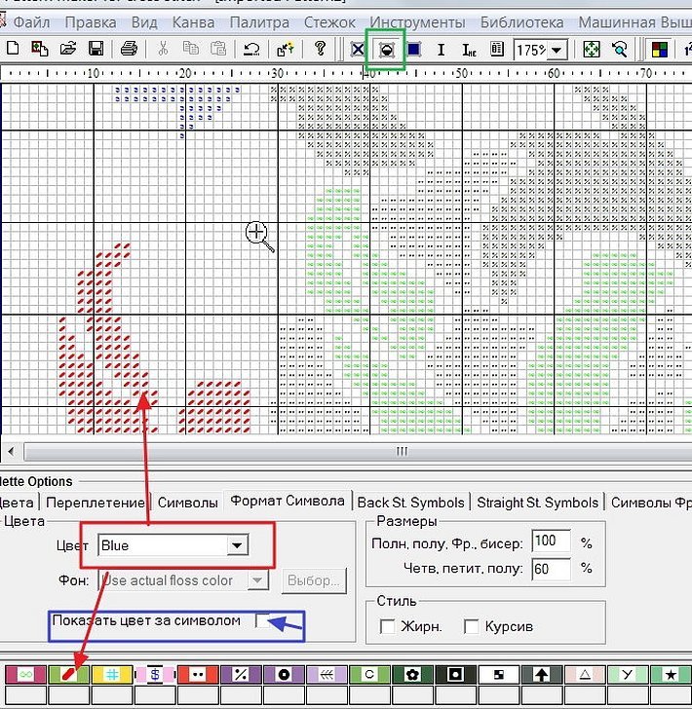Open the Стежок menu
Screen dimensions: 692x709
[x=329, y=22]
